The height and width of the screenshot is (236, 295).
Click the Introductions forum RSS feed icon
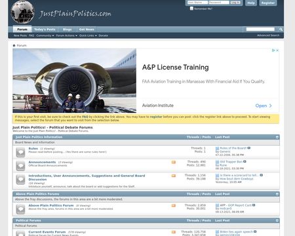[174, 176]
